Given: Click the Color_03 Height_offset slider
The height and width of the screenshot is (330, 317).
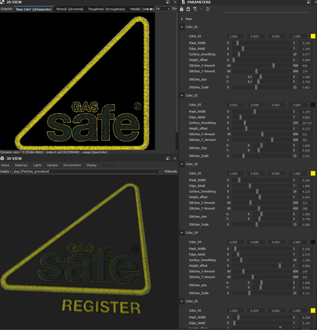Looking at the screenshot, I should 262,197.
